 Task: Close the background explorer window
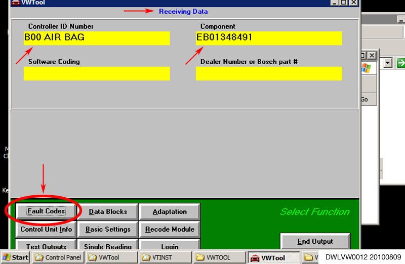click(x=372, y=55)
